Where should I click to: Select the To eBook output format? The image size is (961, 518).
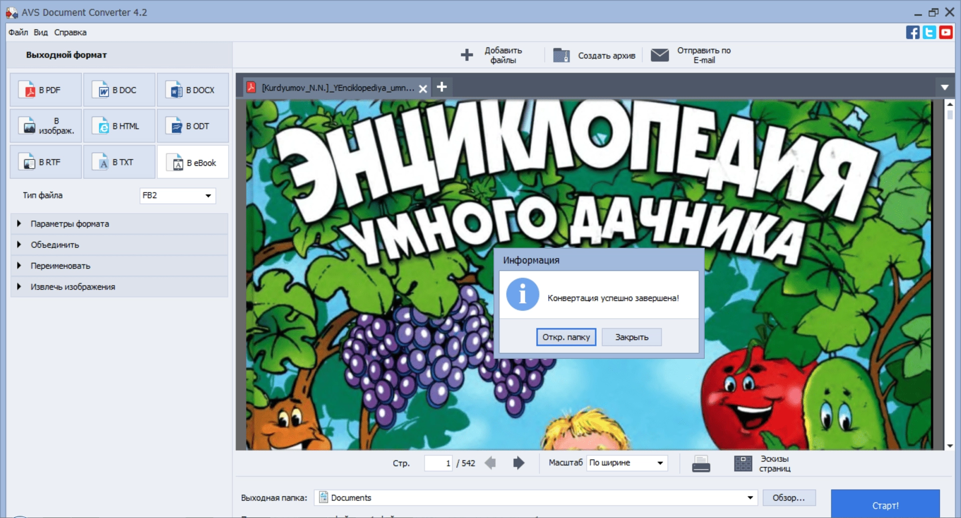(x=193, y=162)
